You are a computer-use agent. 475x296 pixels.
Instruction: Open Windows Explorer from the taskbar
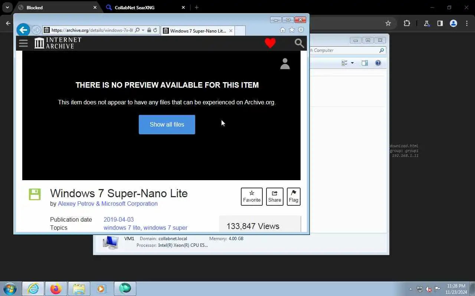79,289
